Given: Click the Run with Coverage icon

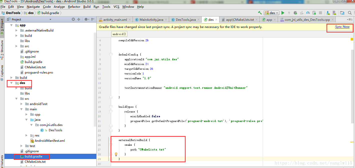Looking at the screenshot, I should point(302,13).
